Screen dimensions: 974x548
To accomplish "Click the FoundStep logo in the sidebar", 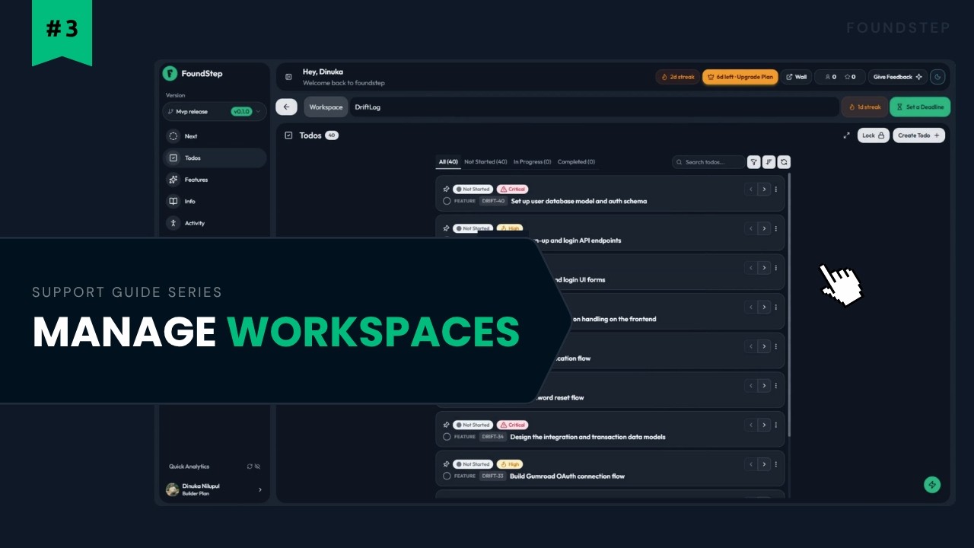I will coord(170,74).
